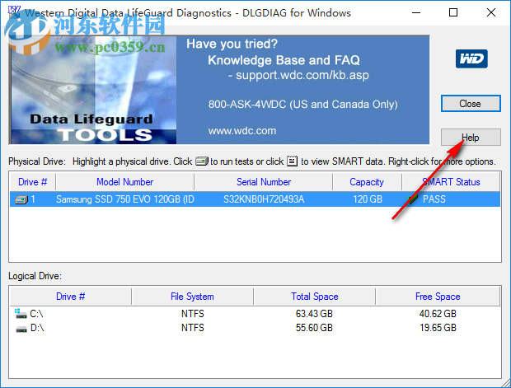Sort by Model Number column header

(124, 182)
